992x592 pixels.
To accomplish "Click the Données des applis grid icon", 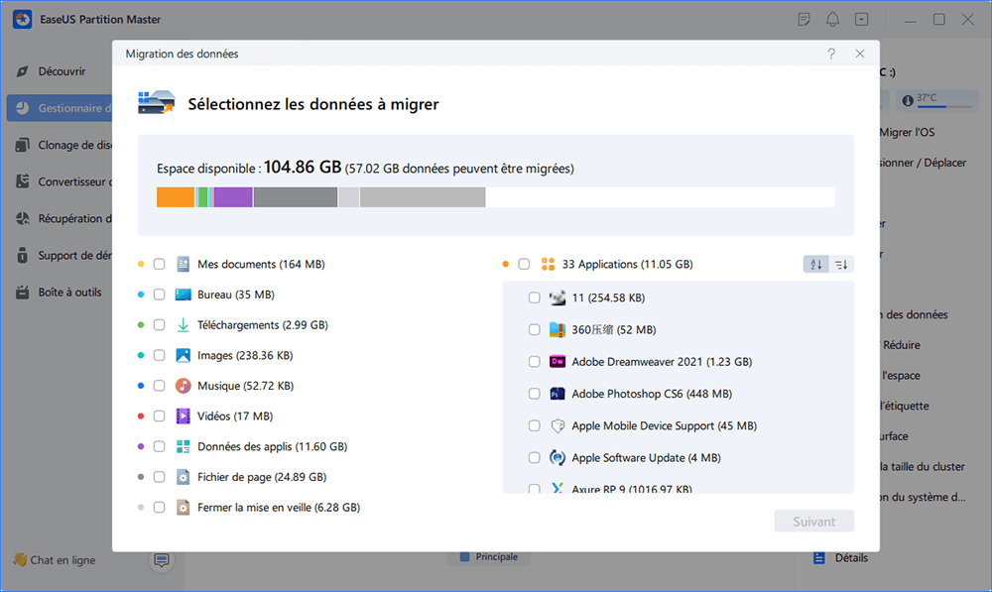I will click(183, 446).
